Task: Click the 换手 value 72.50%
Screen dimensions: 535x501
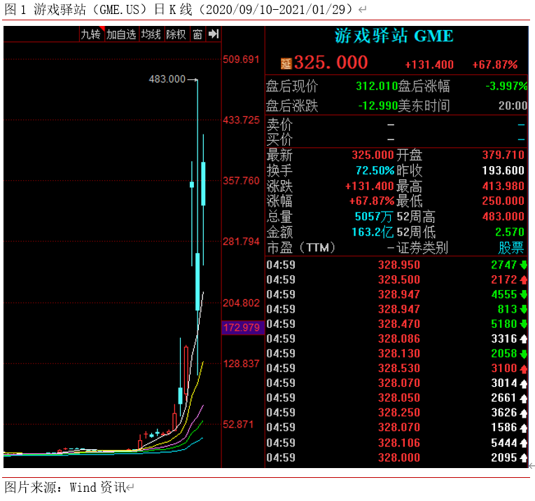Action: click(x=375, y=170)
